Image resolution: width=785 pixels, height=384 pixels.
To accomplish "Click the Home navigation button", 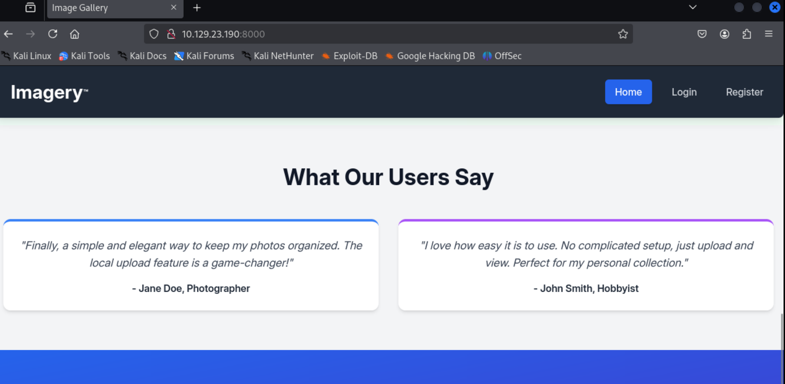I will [628, 92].
